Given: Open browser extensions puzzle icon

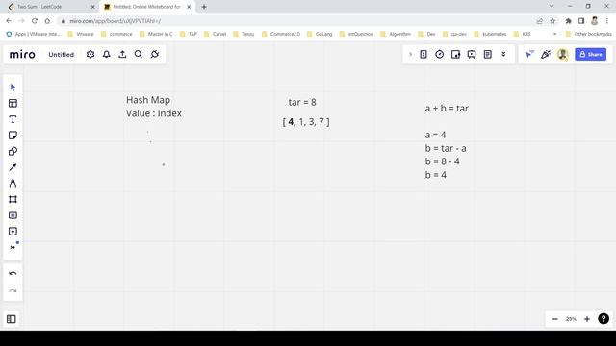Looking at the screenshot, I should (568, 21).
